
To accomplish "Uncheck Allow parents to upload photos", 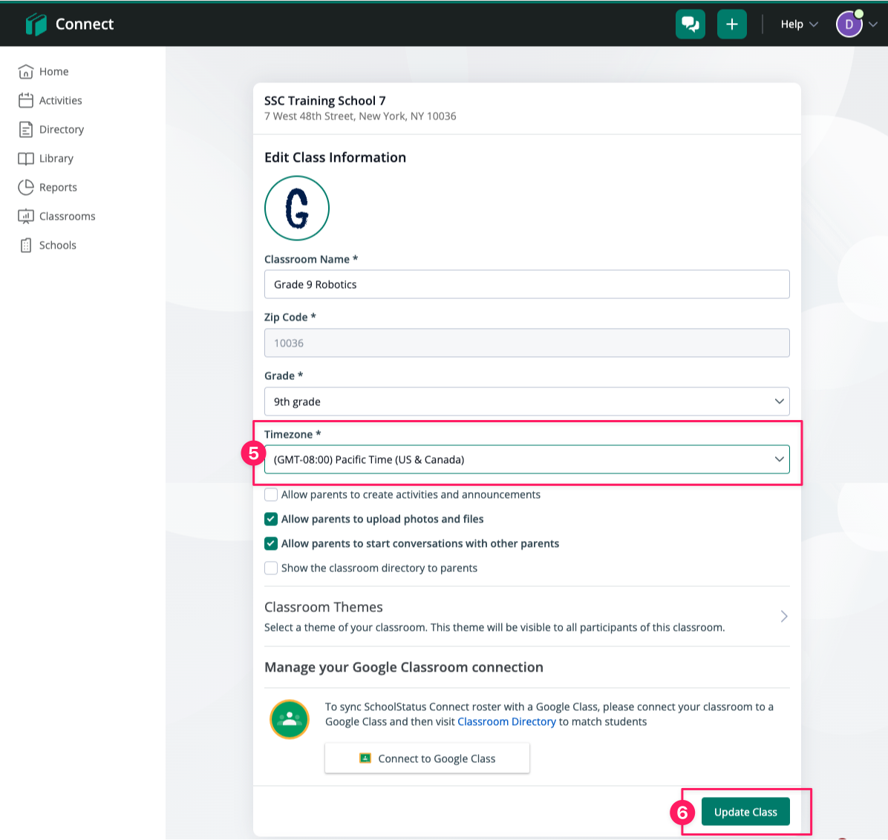I will click(271, 519).
